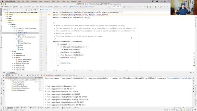Expand the drawable folder
Viewport: 197px width, 111px height.
13,53
